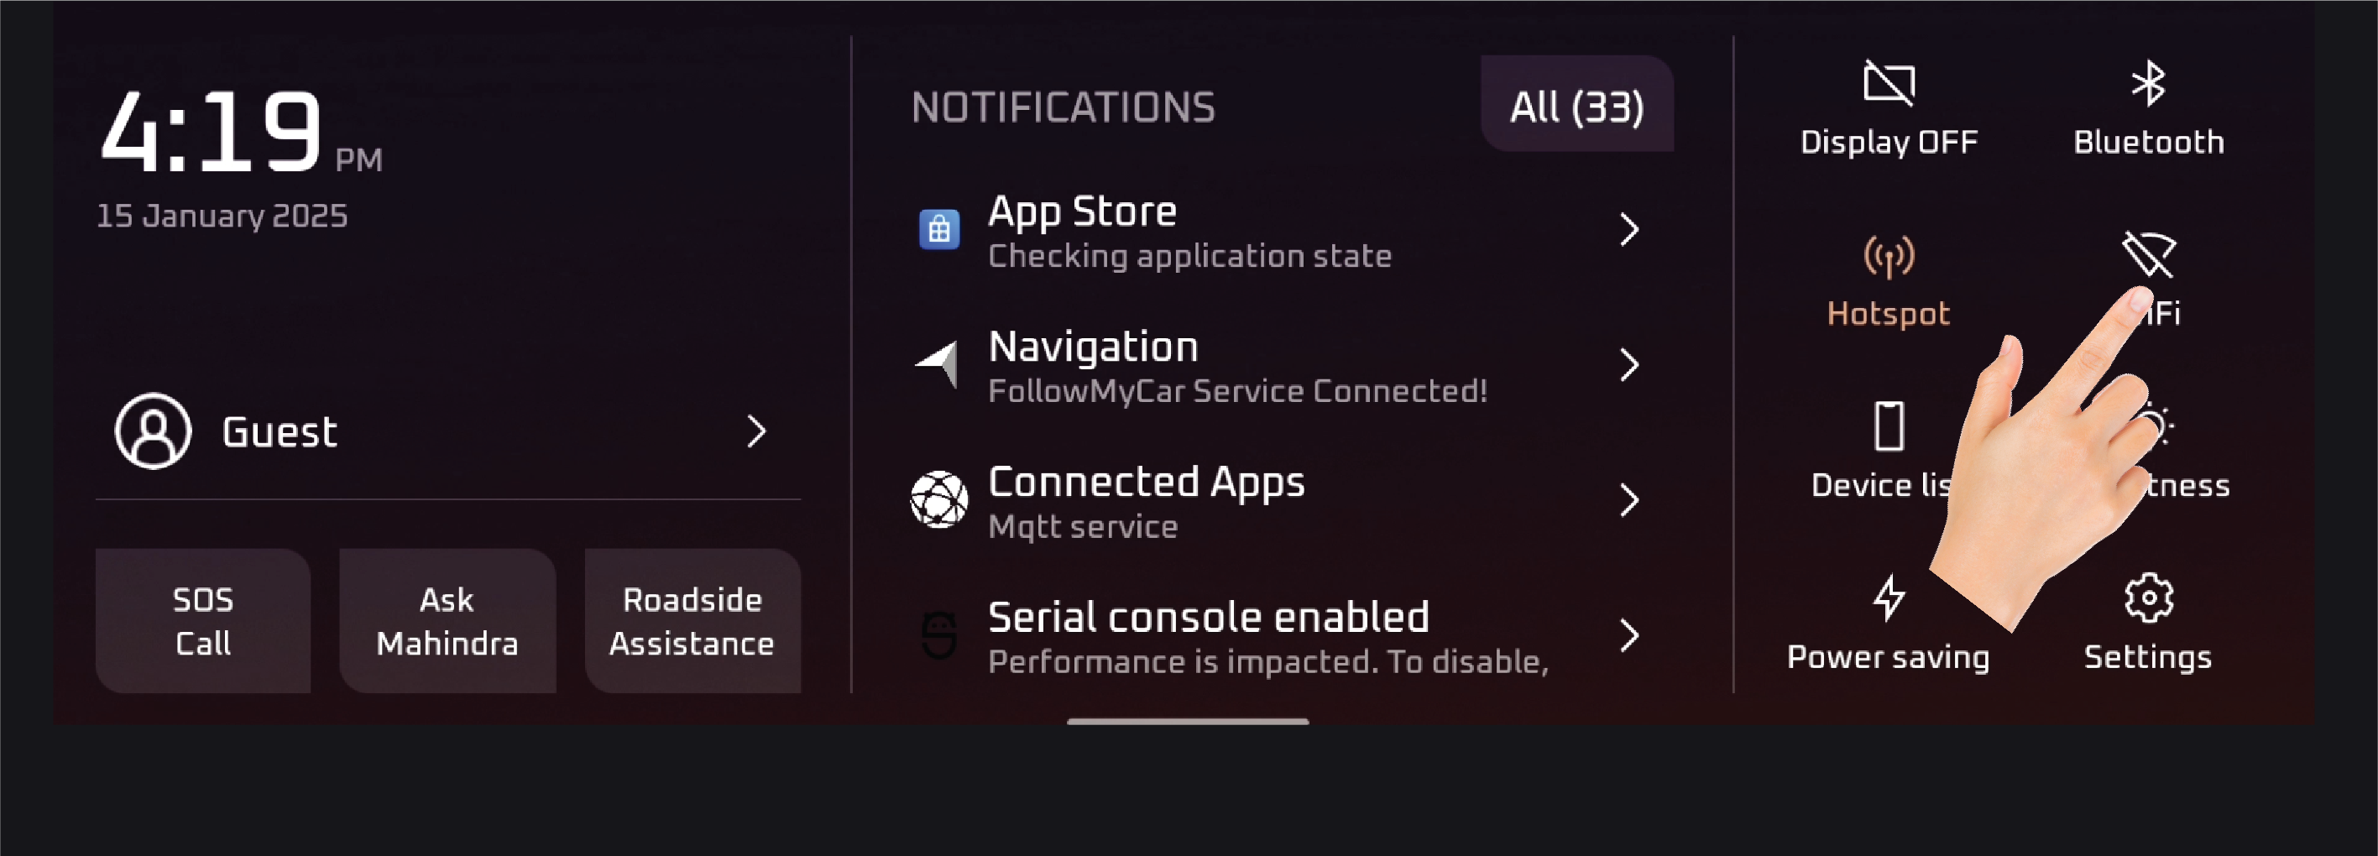This screenshot has width=2378, height=856.
Task: Tap the App Store notification icon
Action: point(938,230)
